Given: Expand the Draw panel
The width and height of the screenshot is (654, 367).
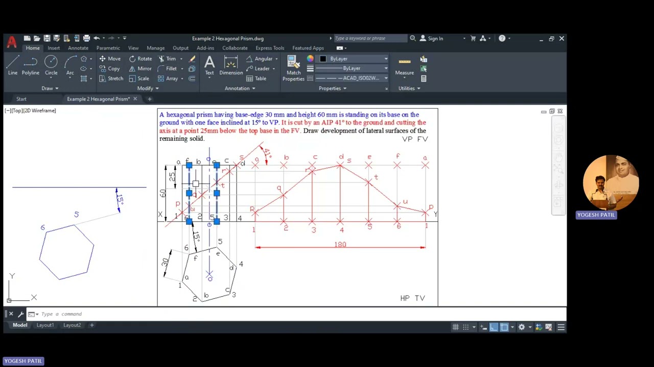Looking at the screenshot, I should click(x=50, y=88).
